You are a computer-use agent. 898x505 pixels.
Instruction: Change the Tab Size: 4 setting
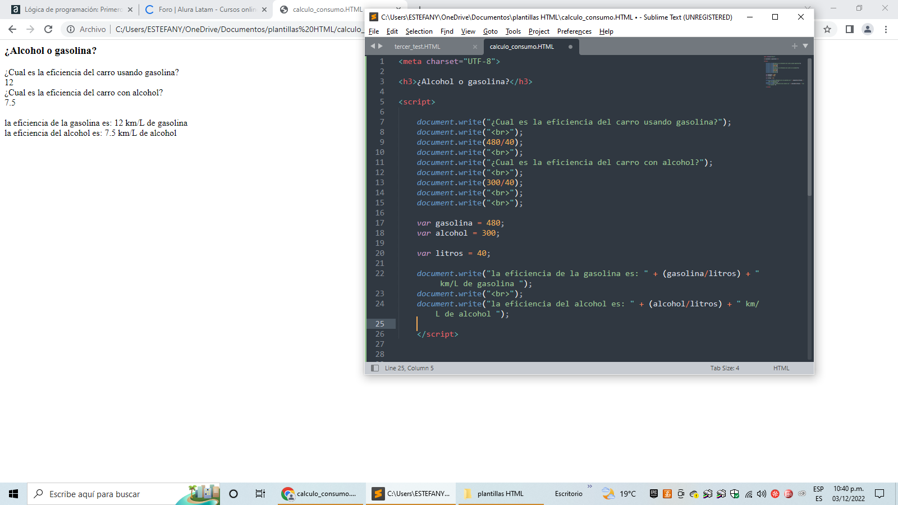pyautogui.click(x=725, y=368)
